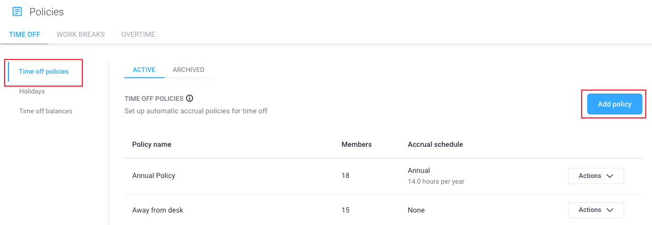The width and height of the screenshot is (652, 225).
Task: Select the TIME OFF tab
Action: (24, 35)
